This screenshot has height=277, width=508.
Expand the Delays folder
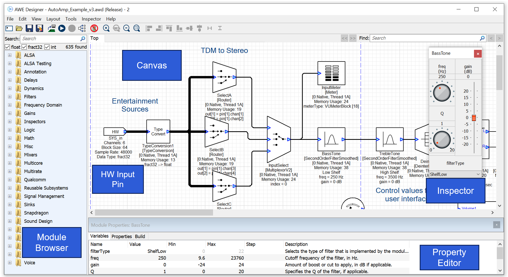(10, 80)
